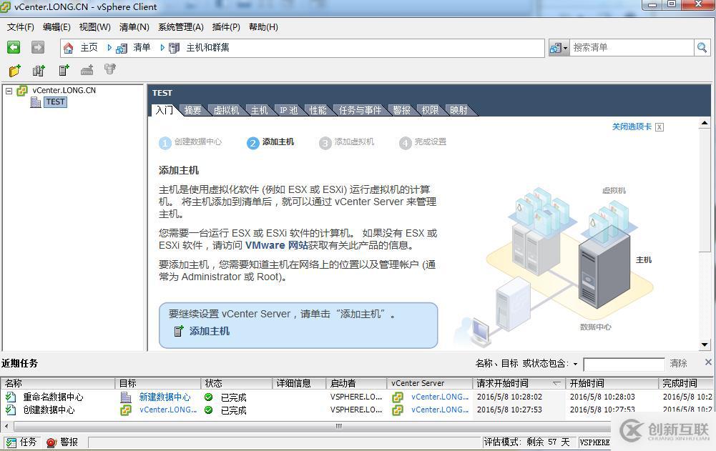The height and width of the screenshot is (451, 716).
Task: Switch to the 性能 tab
Action: [318, 110]
